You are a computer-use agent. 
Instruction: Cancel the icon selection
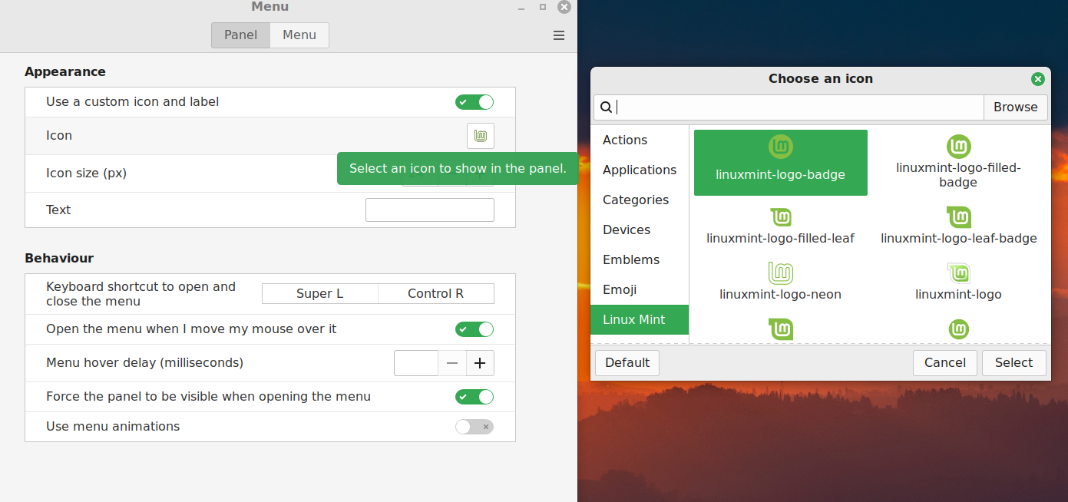click(945, 362)
